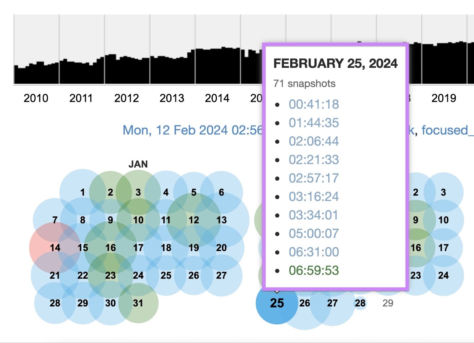The height and width of the screenshot is (343, 474).
Task: Open the 05:00:07 snapshot
Action: [x=314, y=233]
